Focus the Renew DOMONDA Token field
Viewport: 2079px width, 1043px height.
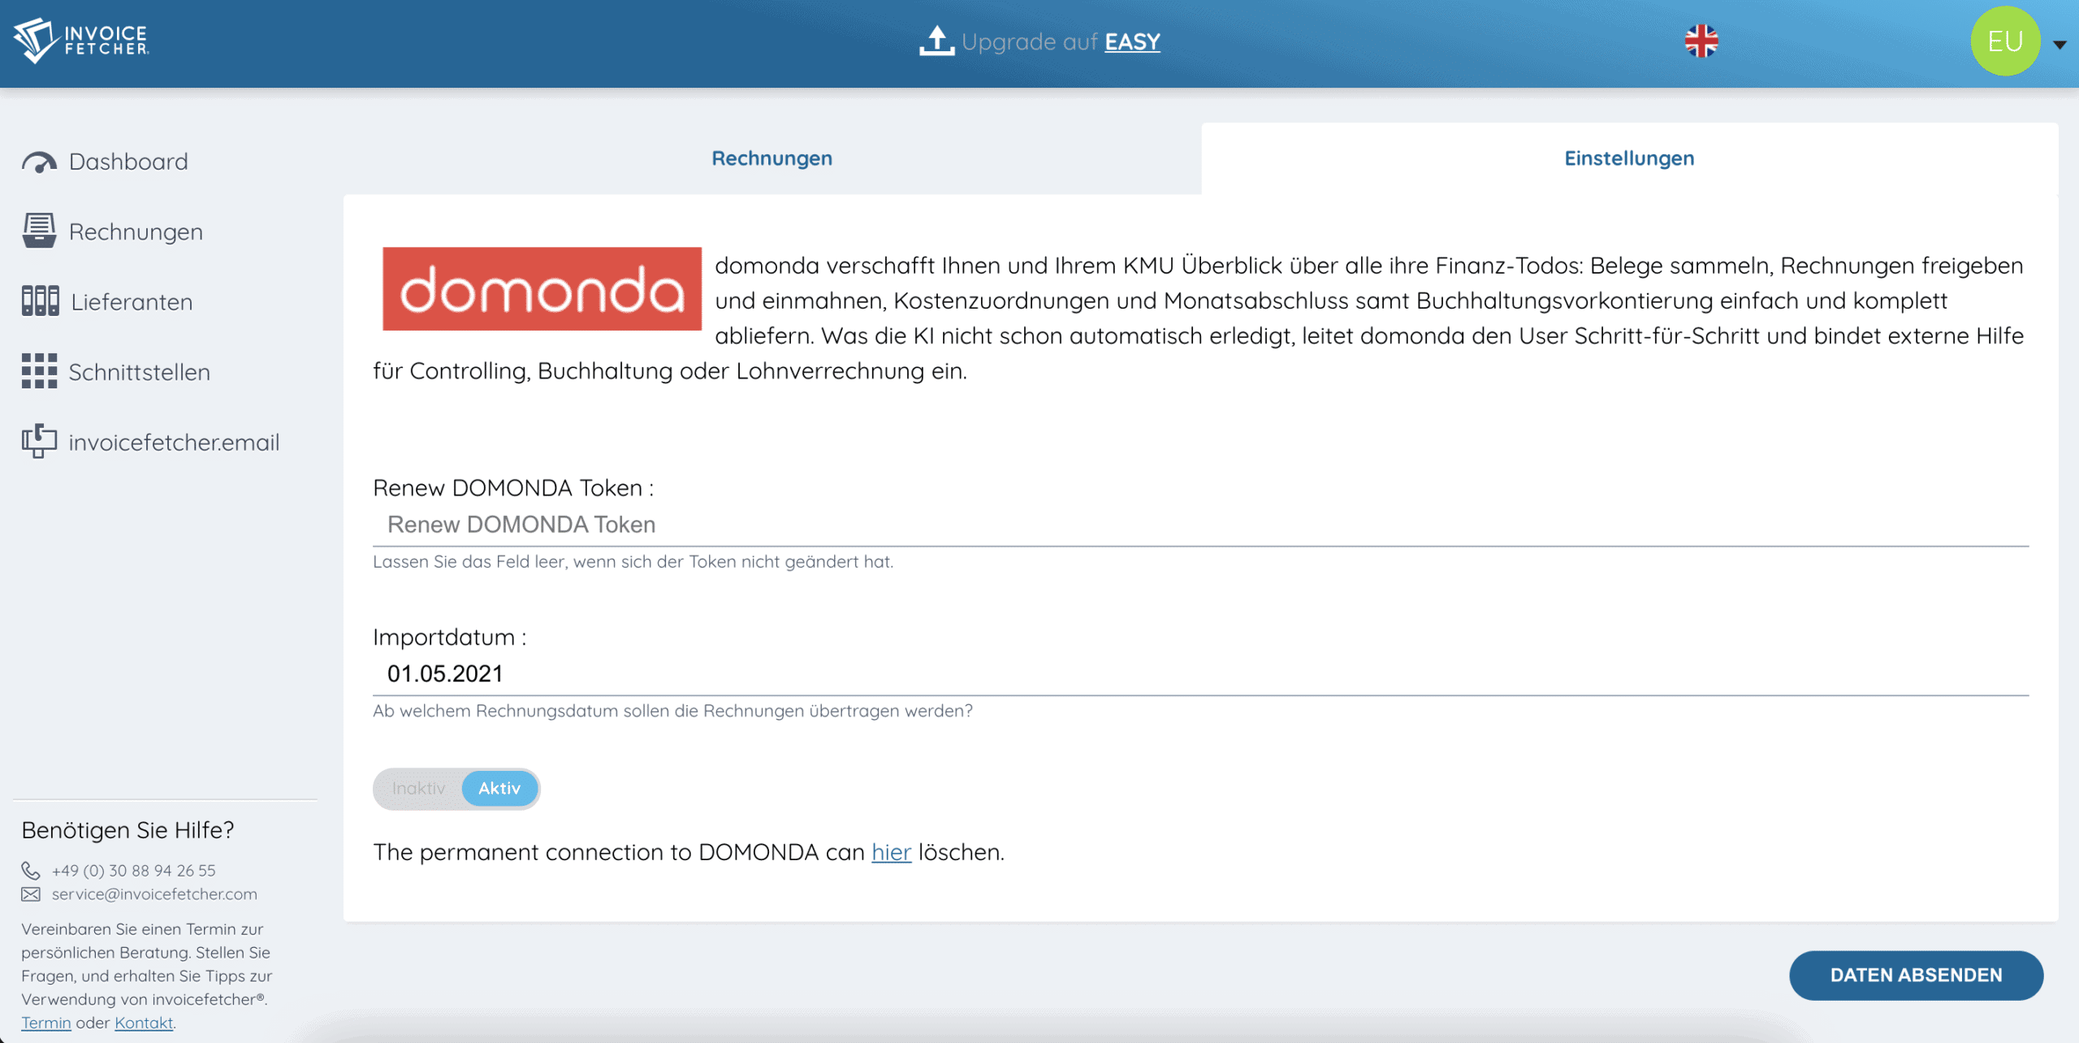pos(1200,525)
